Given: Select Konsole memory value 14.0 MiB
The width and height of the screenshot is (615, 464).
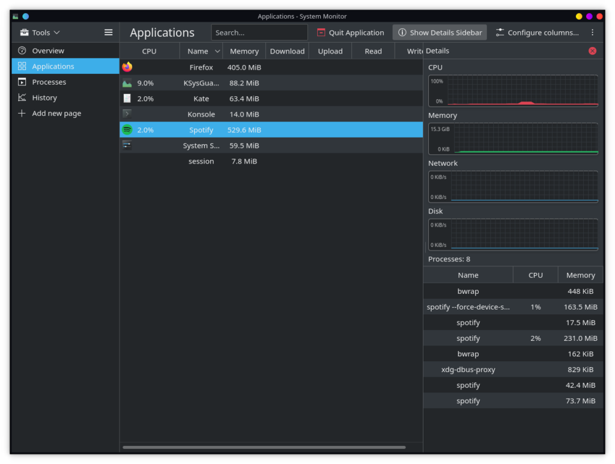Looking at the screenshot, I should pyautogui.click(x=244, y=114).
